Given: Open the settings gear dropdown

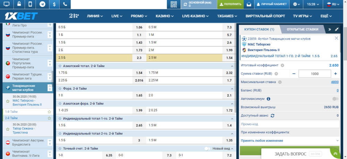Looking at the screenshot, I should point(296,4).
